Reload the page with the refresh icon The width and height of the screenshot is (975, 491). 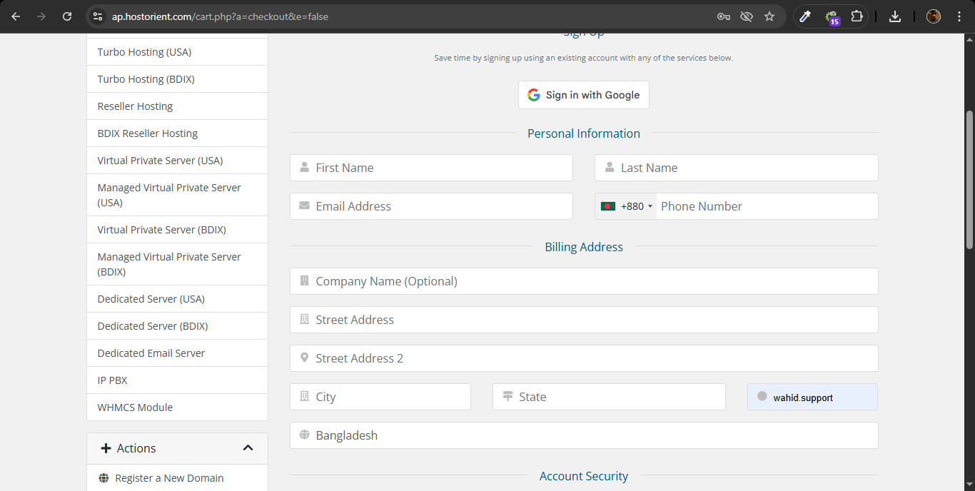67,16
